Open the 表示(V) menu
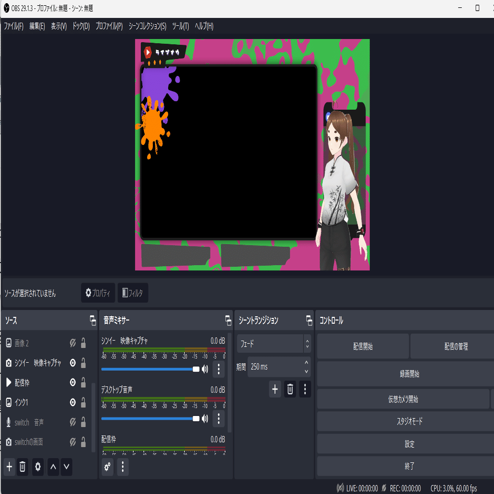 (59, 26)
